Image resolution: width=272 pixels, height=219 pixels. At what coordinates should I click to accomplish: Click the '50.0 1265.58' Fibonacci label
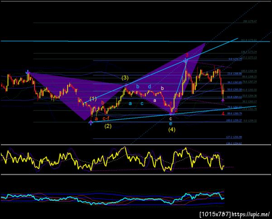[x=234, y=90]
